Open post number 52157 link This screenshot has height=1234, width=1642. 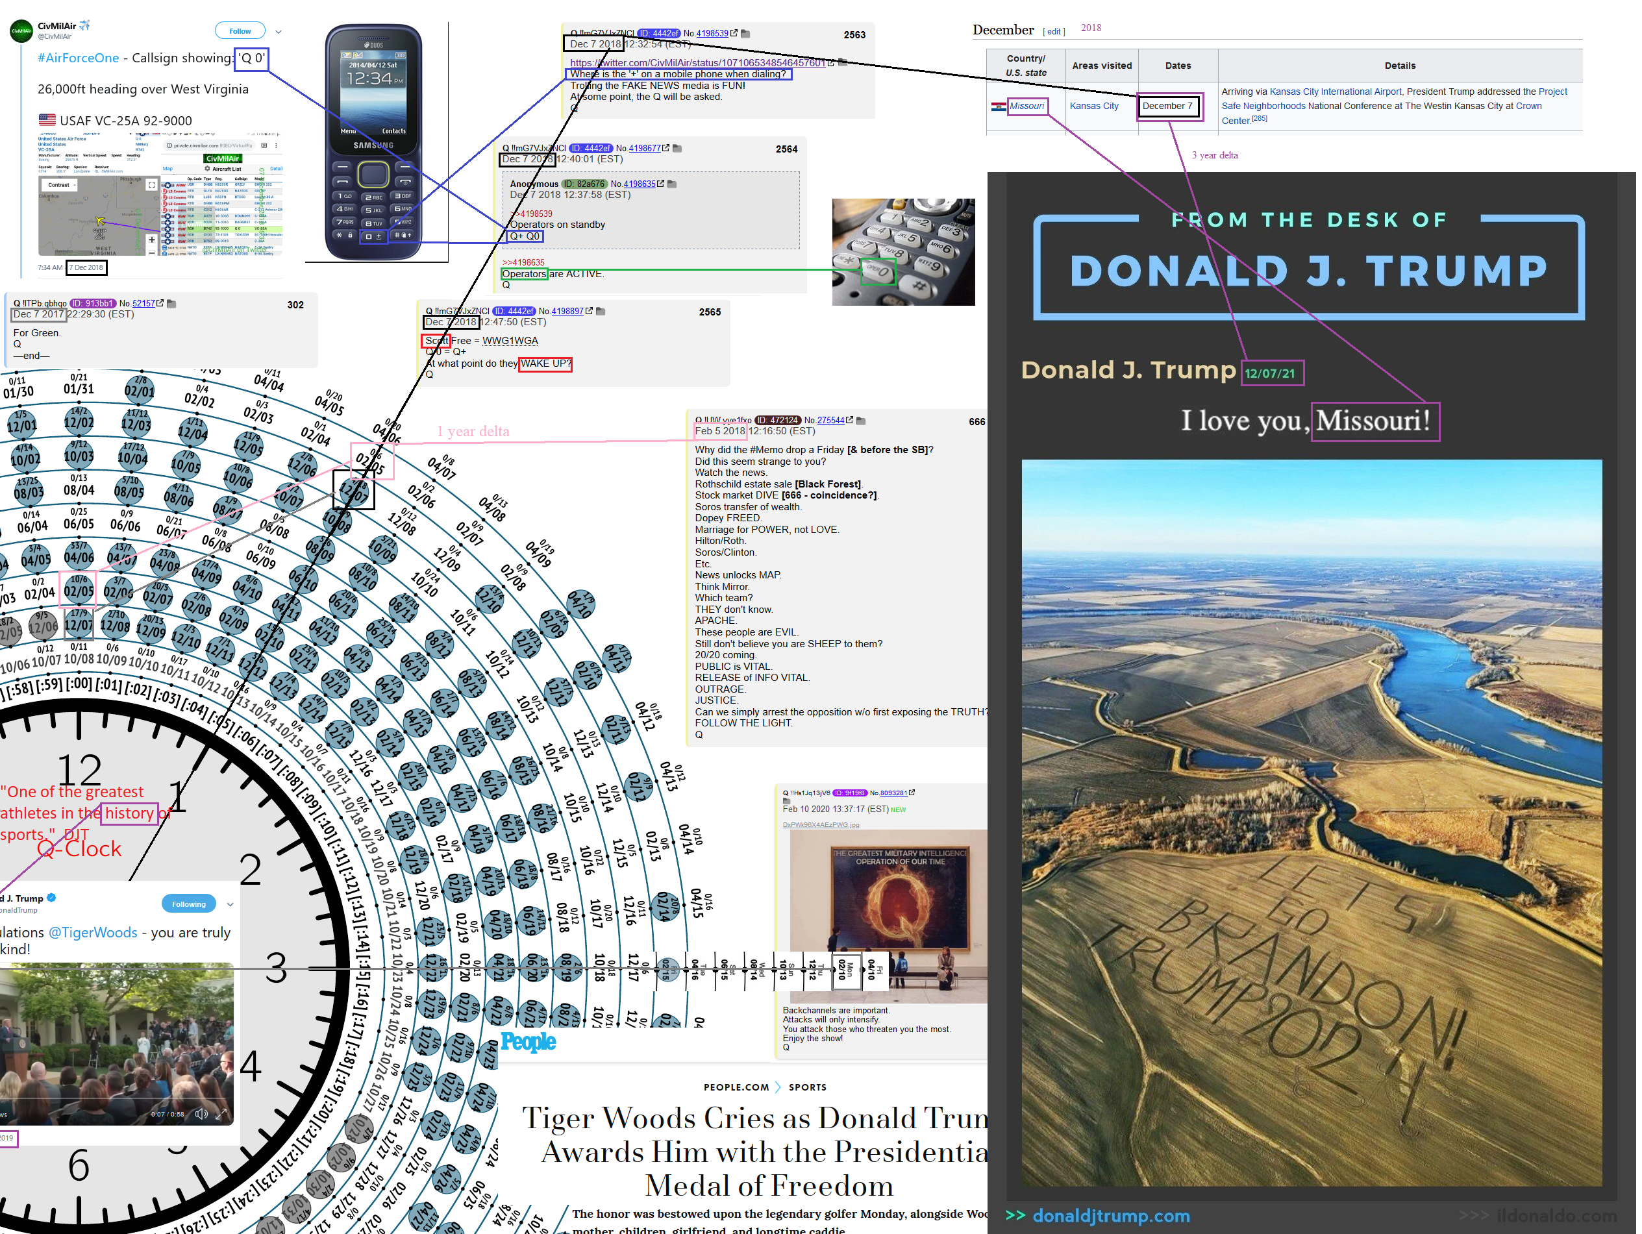click(143, 304)
